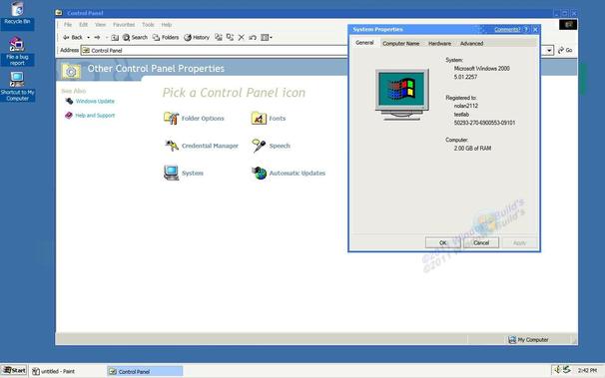Switch to the Advanced tab
The width and height of the screenshot is (605, 378).
click(x=471, y=44)
